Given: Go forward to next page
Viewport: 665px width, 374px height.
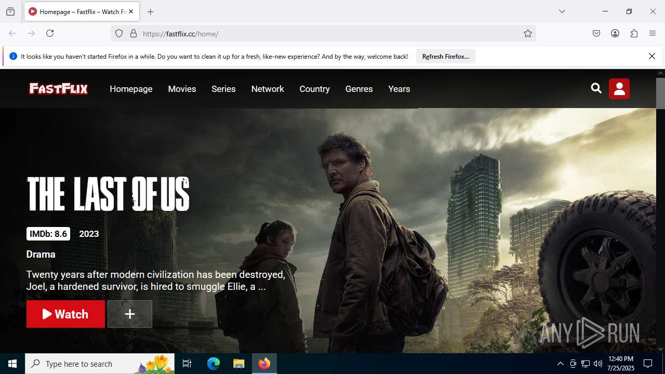Looking at the screenshot, I should pyautogui.click(x=31, y=33).
